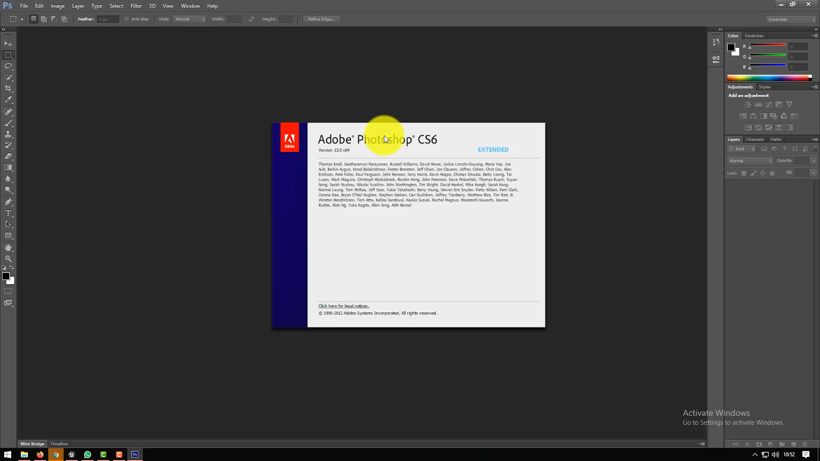Select the Rectangular Marquee tool
The image size is (820, 461).
click(x=8, y=55)
